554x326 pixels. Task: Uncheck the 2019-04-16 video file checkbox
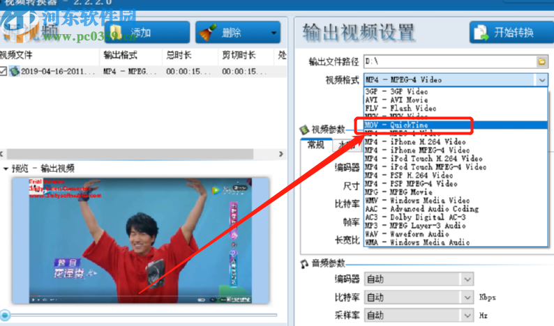[x=4, y=71]
